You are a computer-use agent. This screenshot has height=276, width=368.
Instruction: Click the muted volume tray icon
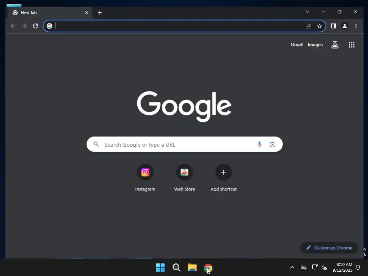pyautogui.click(x=324, y=267)
